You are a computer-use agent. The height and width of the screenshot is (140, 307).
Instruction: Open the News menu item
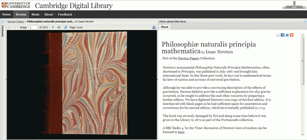[35, 14]
